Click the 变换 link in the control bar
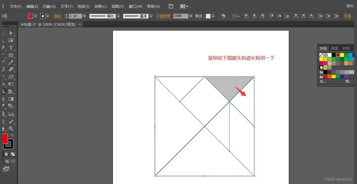The height and width of the screenshot is (184, 357). (x=348, y=16)
